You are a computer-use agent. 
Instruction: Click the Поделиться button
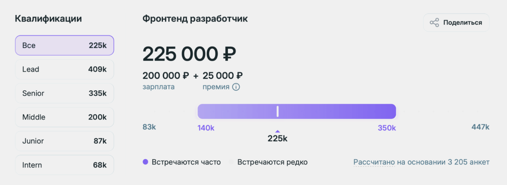click(x=456, y=23)
